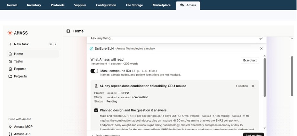Uncheck Planned design and the question checkbox
The height and width of the screenshot is (136, 297).
pos(96,110)
